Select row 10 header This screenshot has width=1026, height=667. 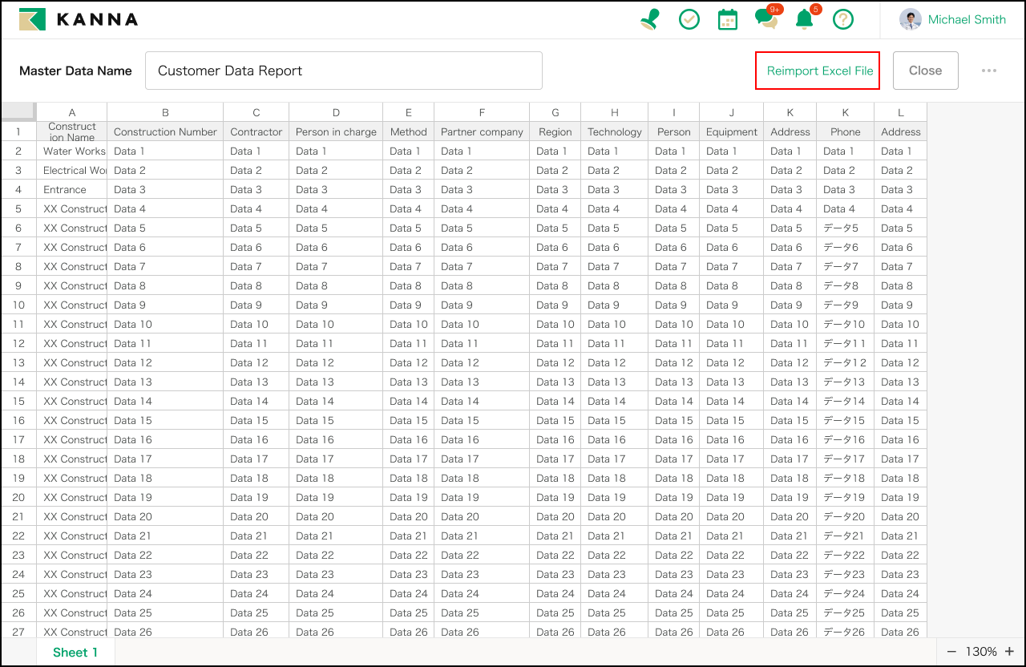point(18,305)
